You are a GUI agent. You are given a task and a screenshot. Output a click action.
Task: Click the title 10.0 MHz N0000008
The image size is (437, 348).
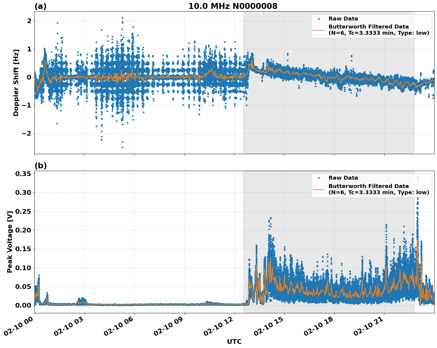point(233,6)
